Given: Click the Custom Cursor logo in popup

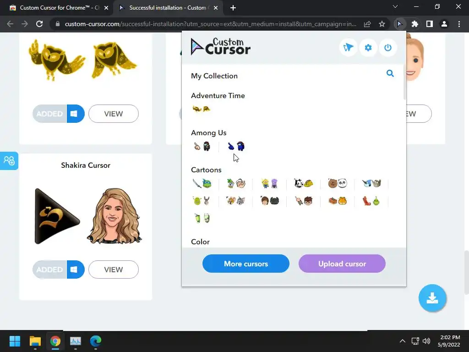Looking at the screenshot, I should tap(221, 47).
